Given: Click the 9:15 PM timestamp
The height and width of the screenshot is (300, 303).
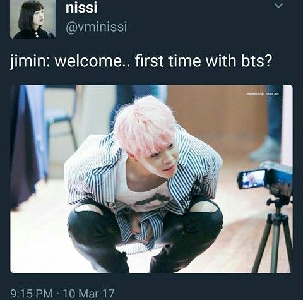Looking at the screenshot, I should tap(32, 294).
